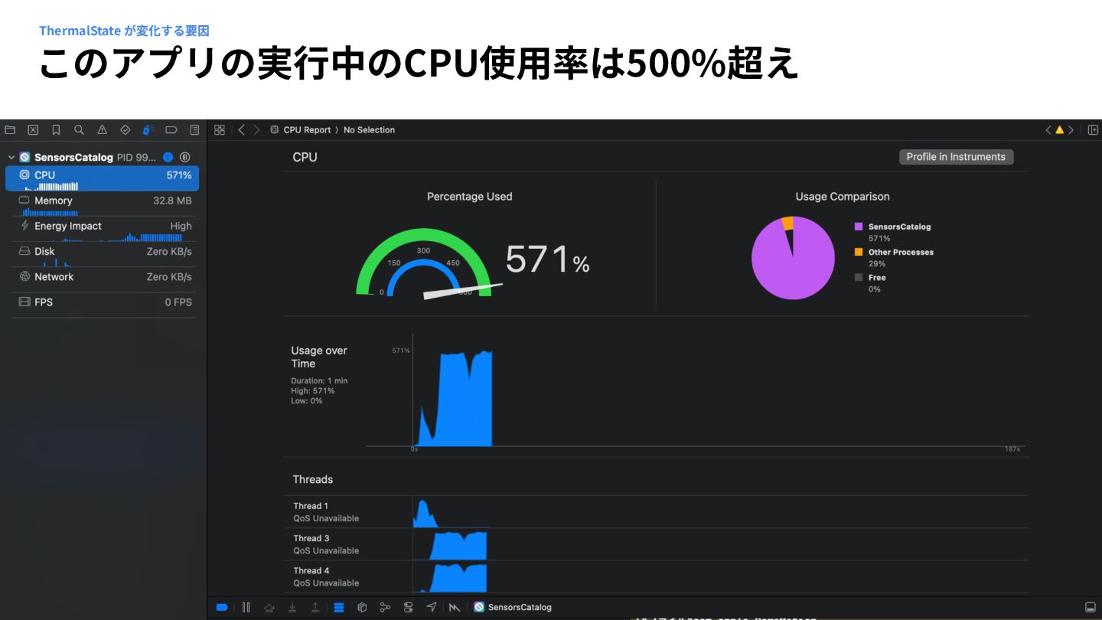Open the Find navigator magnifier icon

click(79, 130)
